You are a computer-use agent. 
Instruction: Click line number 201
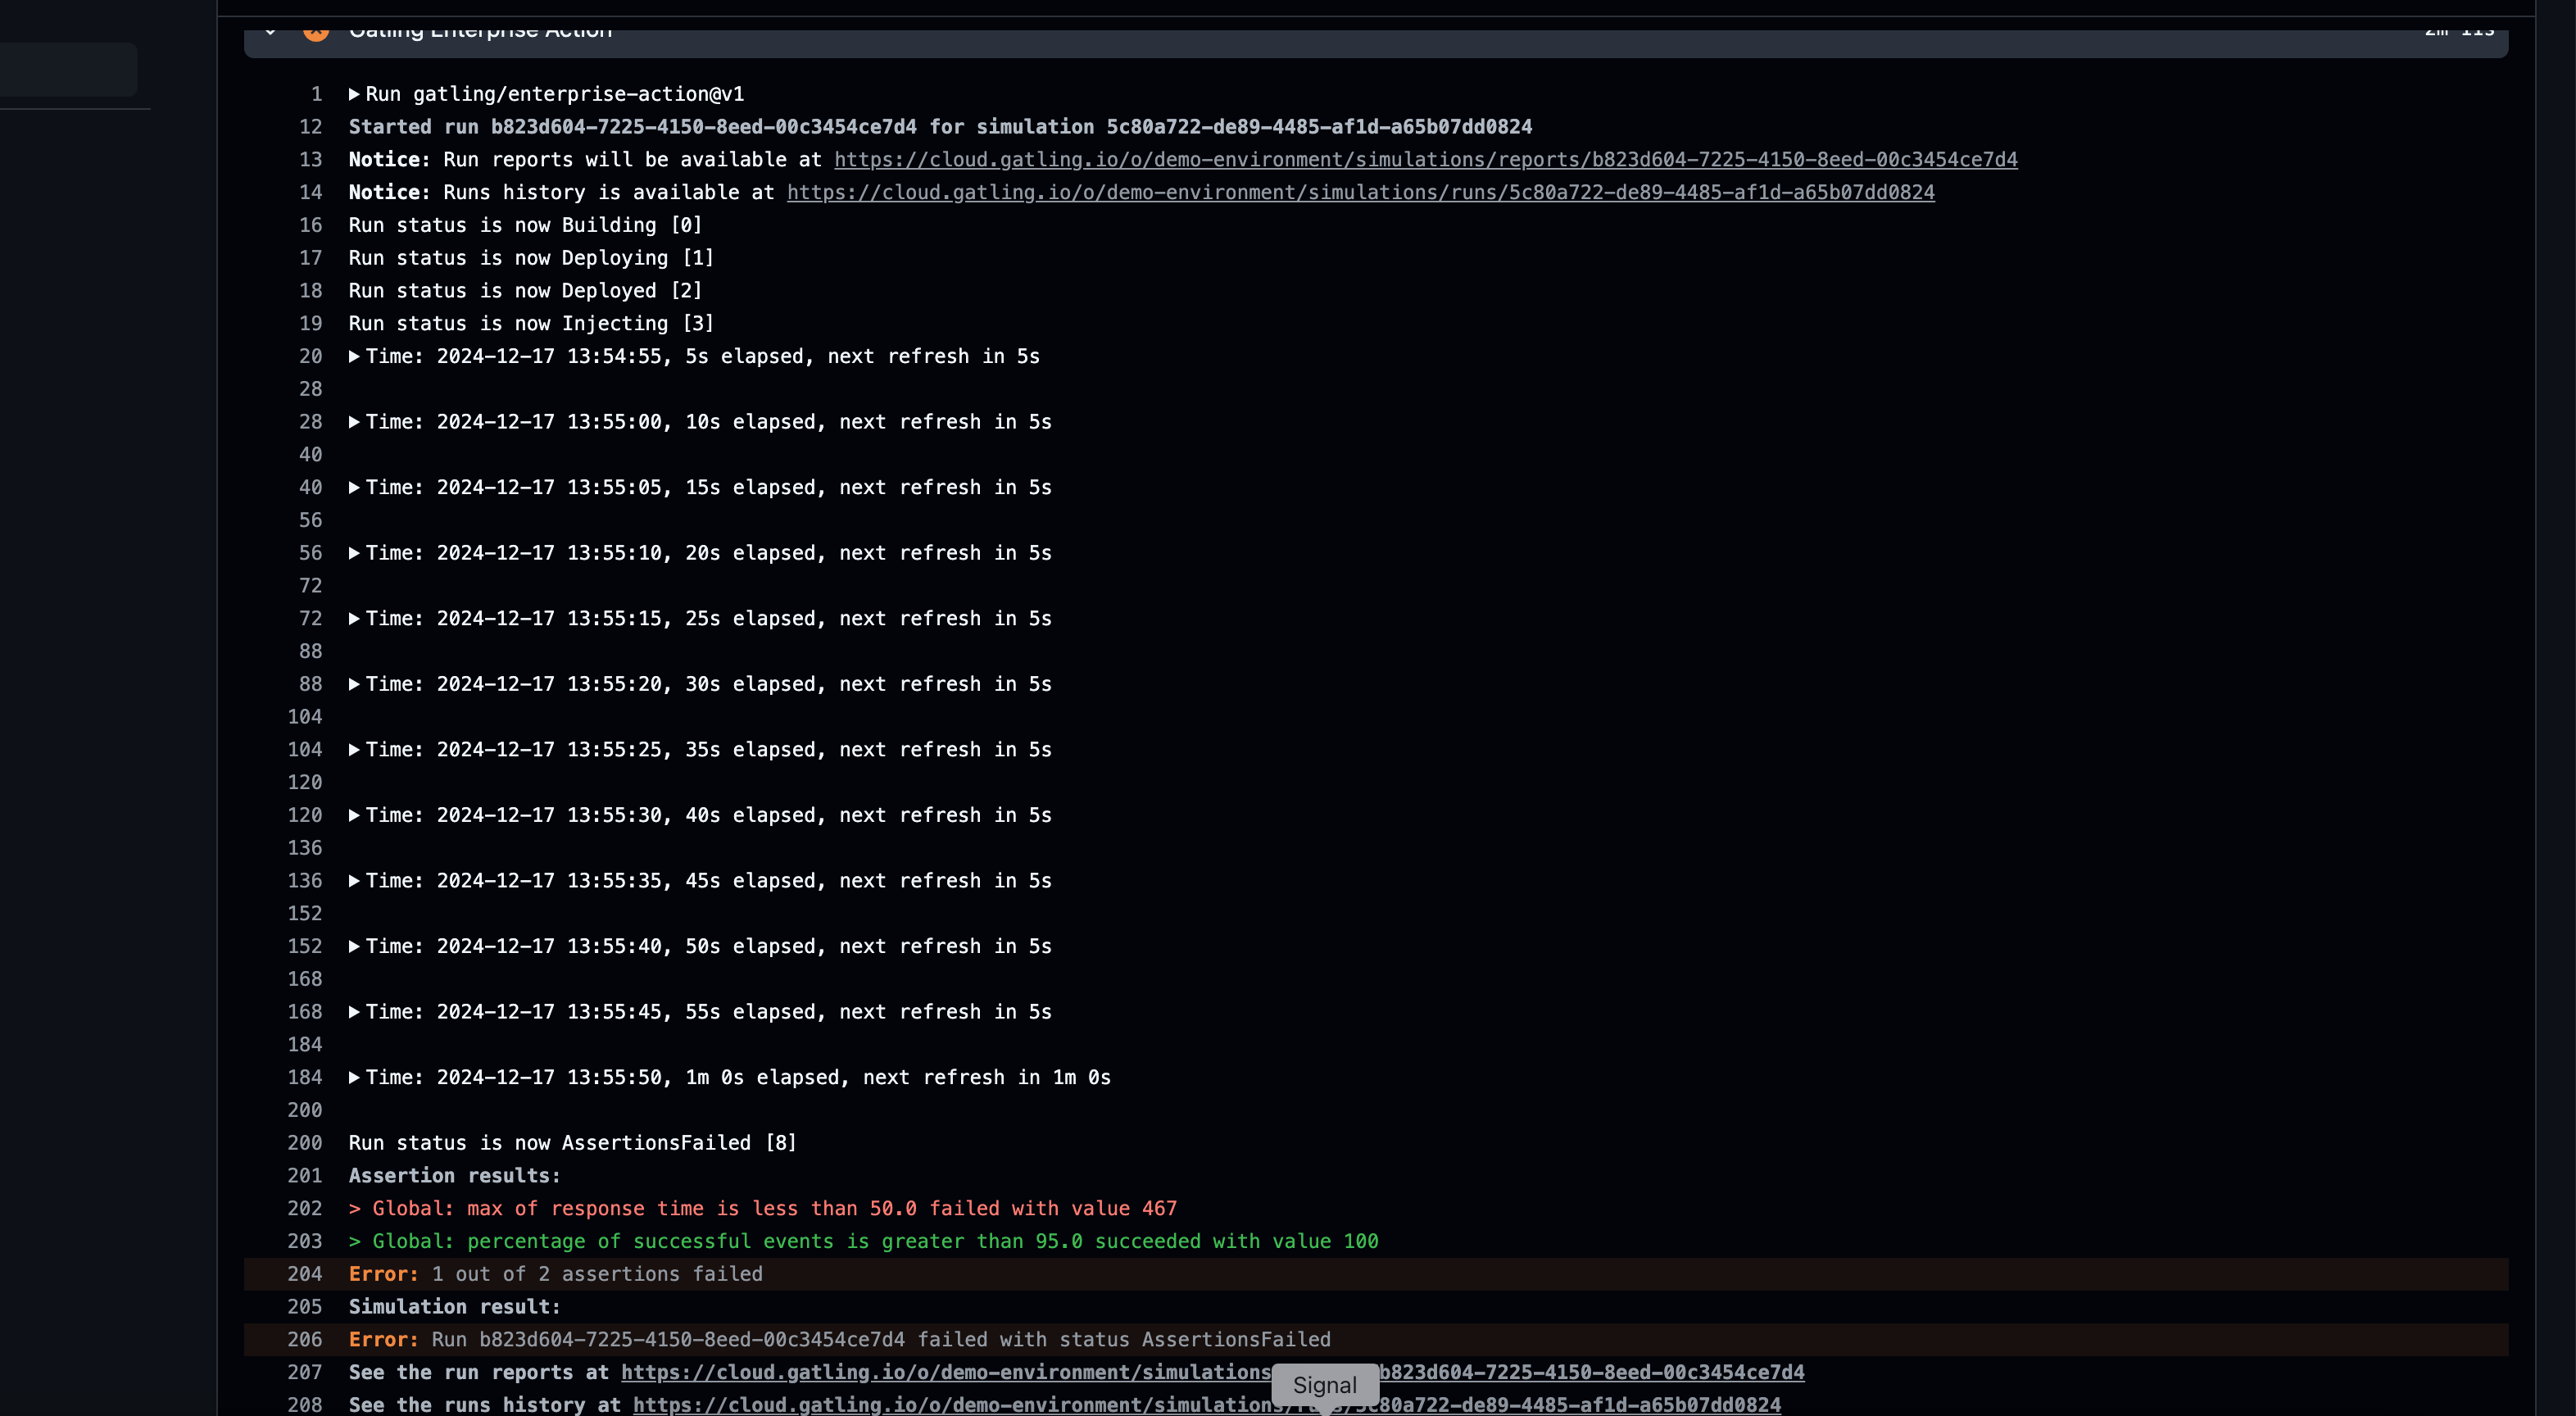[304, 1176]
